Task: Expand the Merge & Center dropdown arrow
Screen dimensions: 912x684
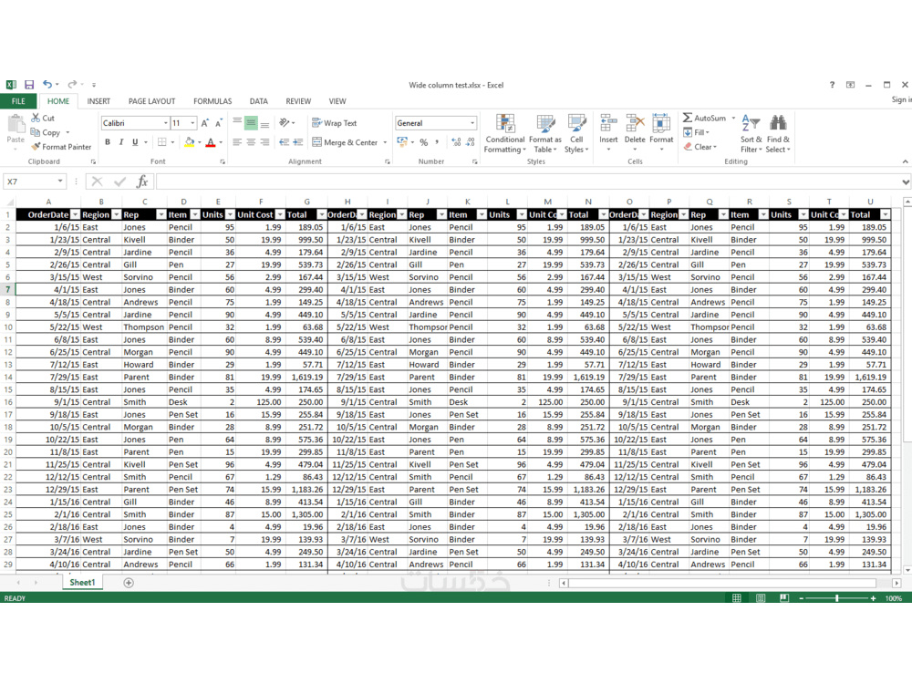Action: tap(385, 142)
